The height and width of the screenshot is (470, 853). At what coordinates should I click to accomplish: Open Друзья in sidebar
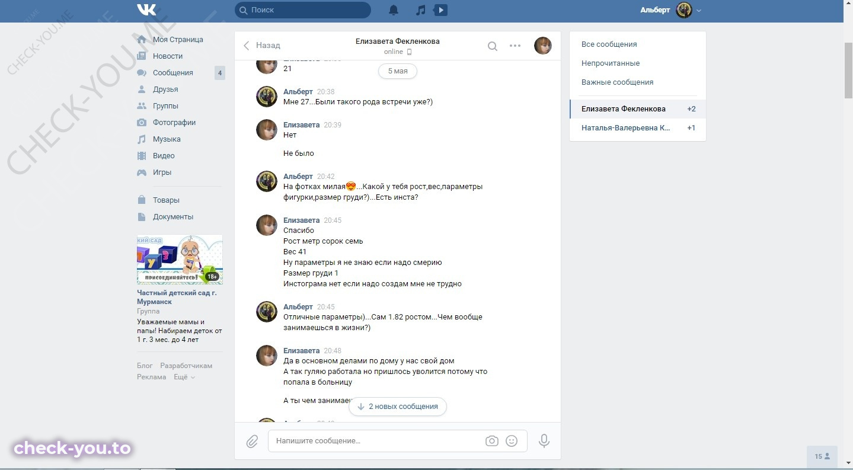(x=165, y=89)
